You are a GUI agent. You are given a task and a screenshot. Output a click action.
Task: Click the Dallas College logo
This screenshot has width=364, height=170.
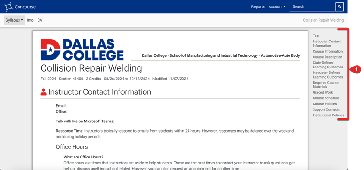pos(82,49)
